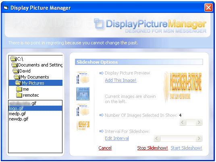The image size is (216, 162).
Task: Select the blue second slideshow thumbnail
Action: [x=83, y=93]
